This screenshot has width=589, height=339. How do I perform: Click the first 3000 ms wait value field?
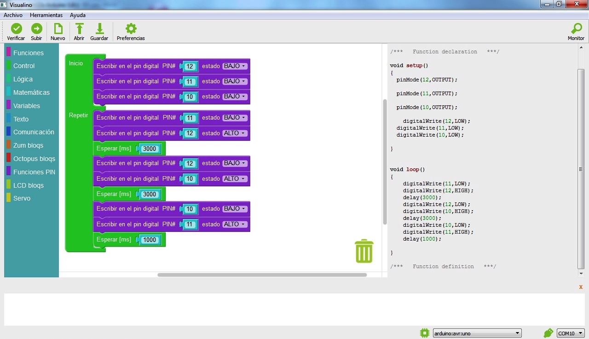point(150,149)
